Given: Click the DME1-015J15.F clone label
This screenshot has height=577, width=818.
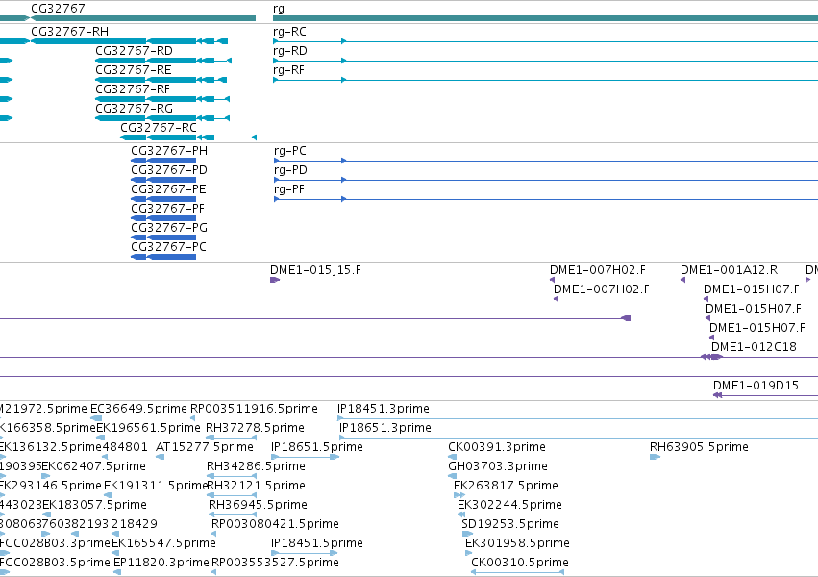Looking at the screenshot, I should tap(315, 270).
